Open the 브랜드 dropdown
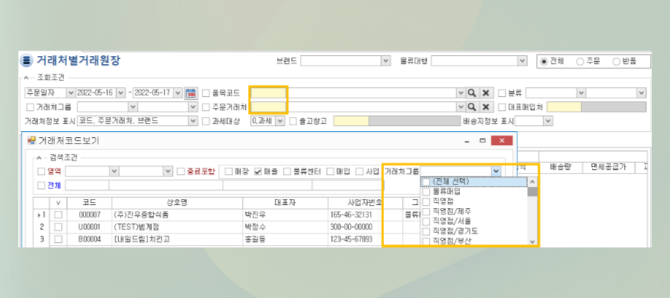 coord(386,61)
